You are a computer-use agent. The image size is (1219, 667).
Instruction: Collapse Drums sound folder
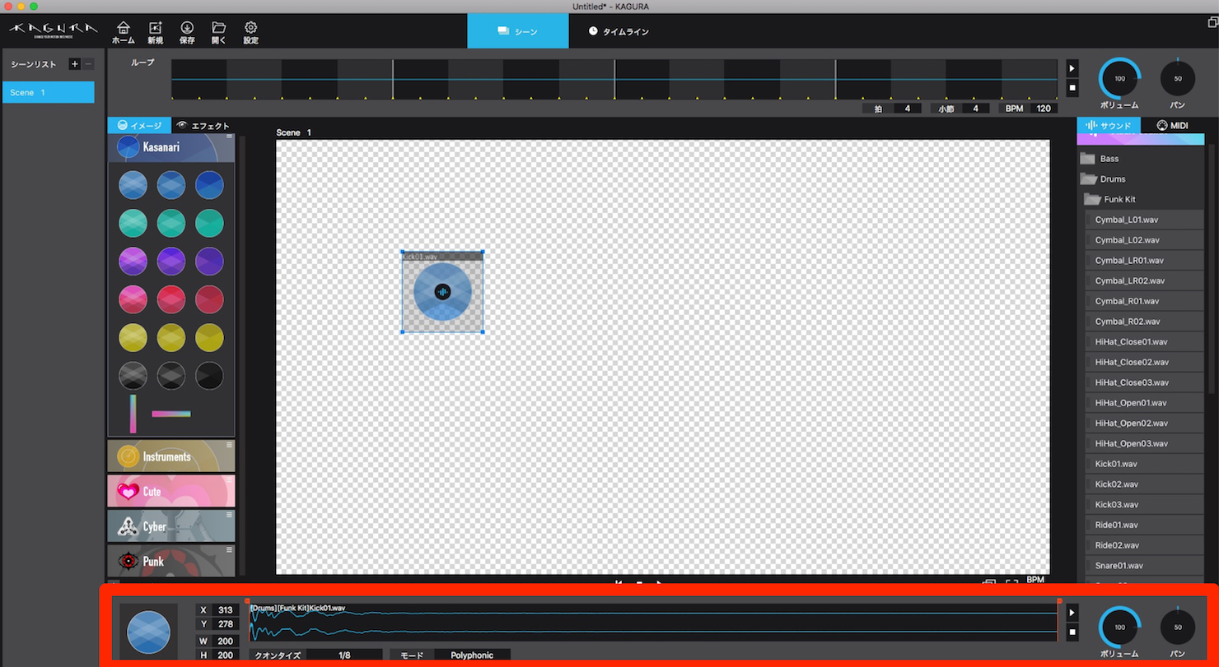coord(1141,178)
